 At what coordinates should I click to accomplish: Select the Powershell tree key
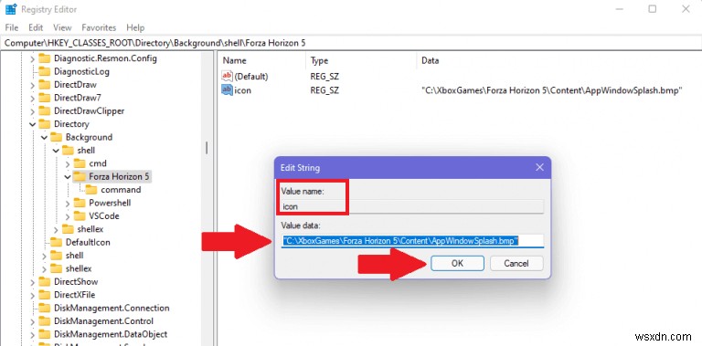click(x=110, y=203)
